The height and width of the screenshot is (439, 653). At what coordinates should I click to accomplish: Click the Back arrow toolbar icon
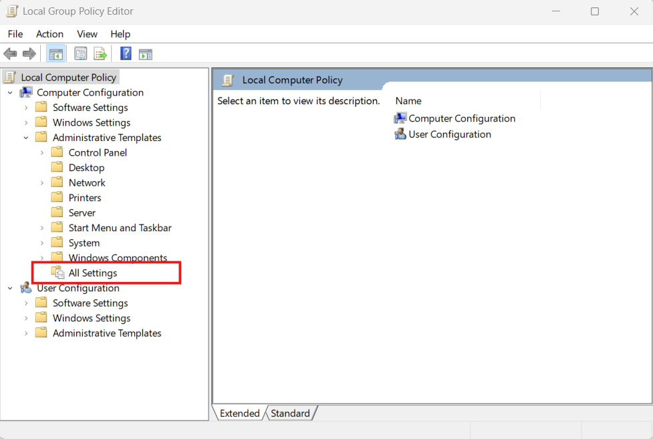[10, 53]
